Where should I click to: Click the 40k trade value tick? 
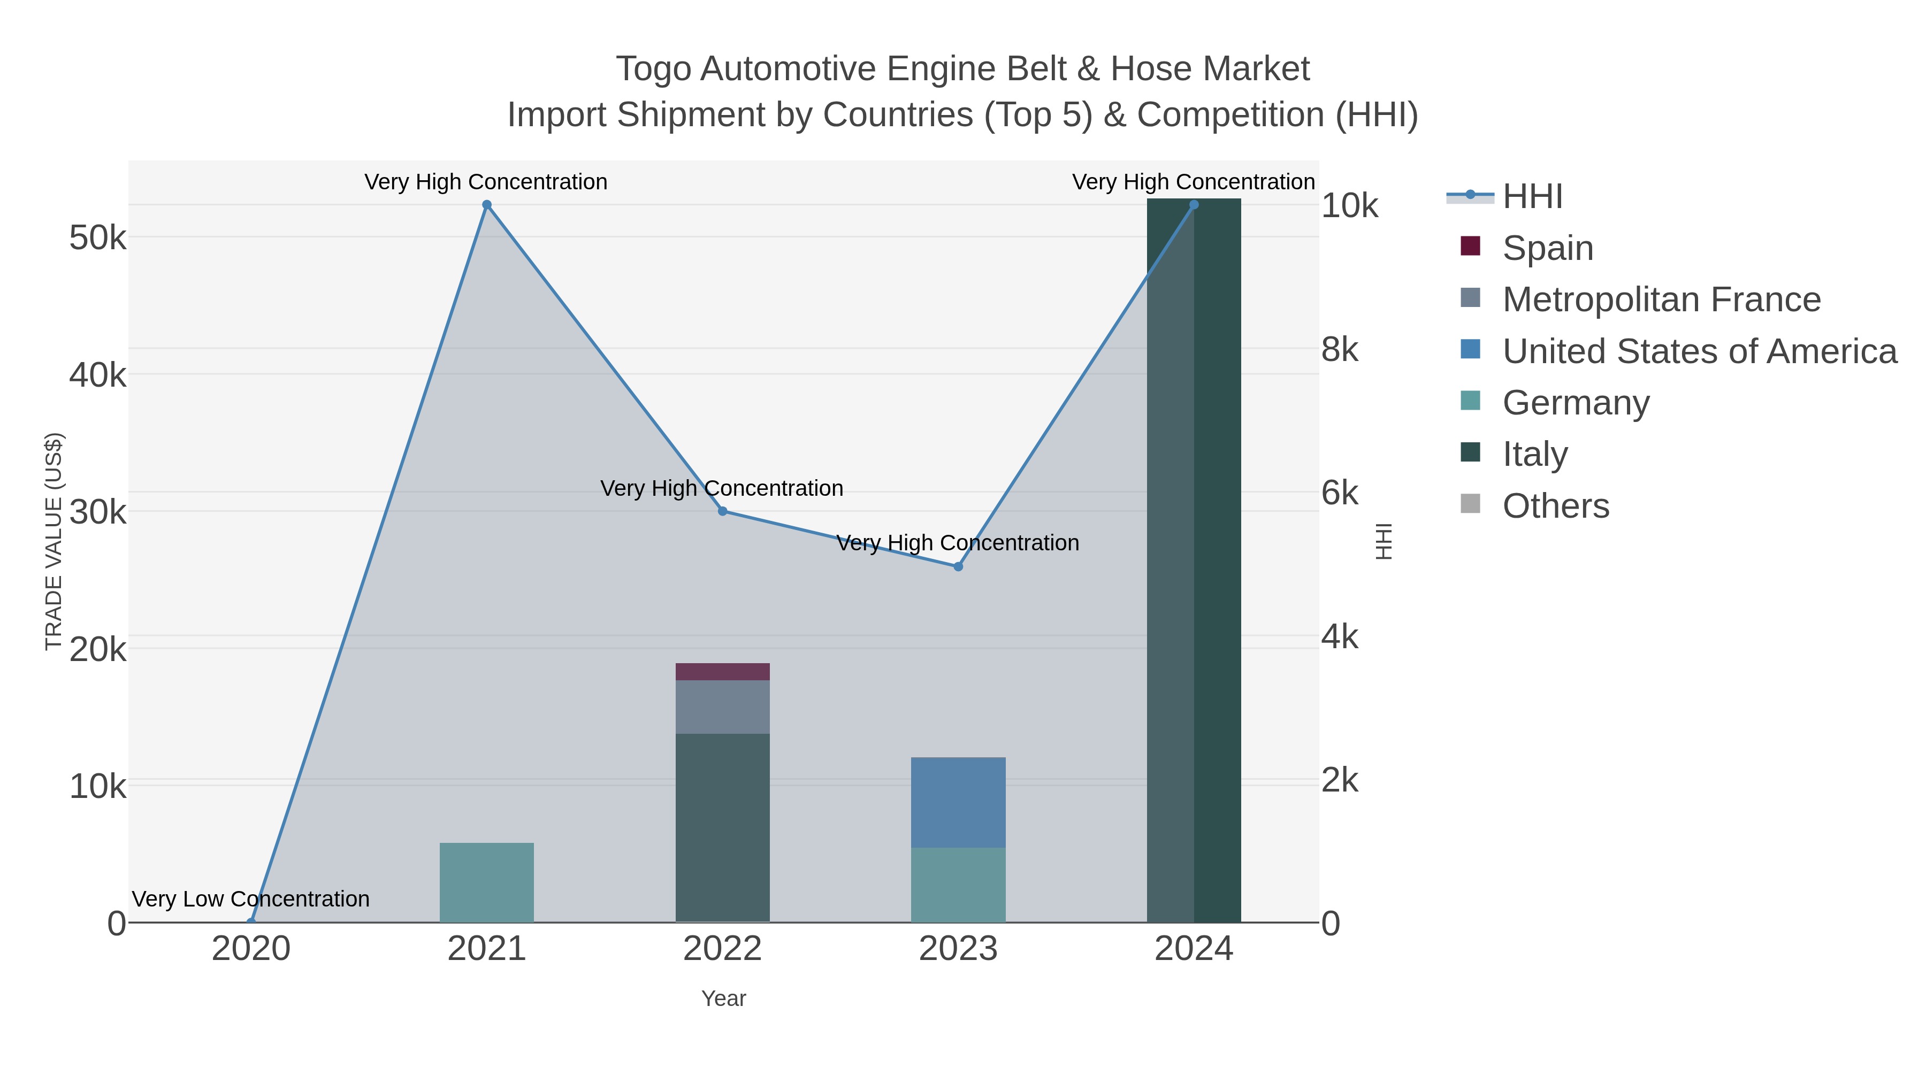[x=98, y=375]
